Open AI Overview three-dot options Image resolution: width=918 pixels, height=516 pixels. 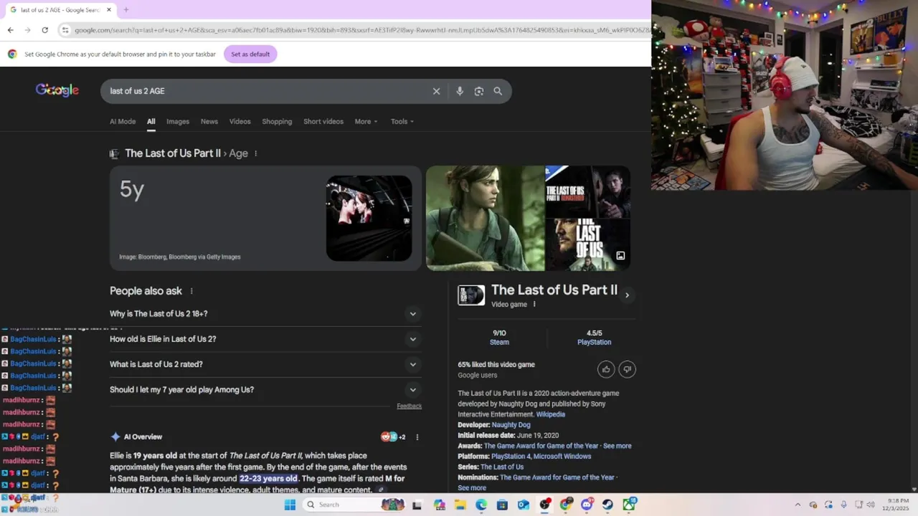tap(417, 437)
